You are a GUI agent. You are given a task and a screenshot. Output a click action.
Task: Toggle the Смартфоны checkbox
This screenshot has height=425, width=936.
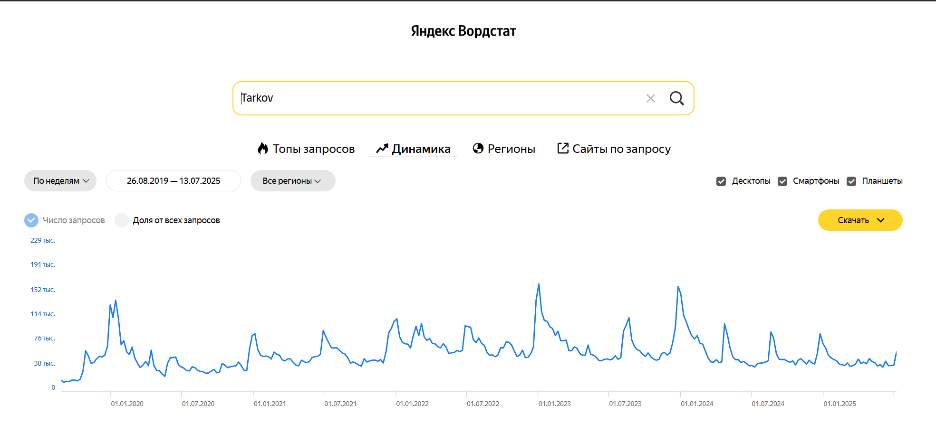tap(782, 181)
